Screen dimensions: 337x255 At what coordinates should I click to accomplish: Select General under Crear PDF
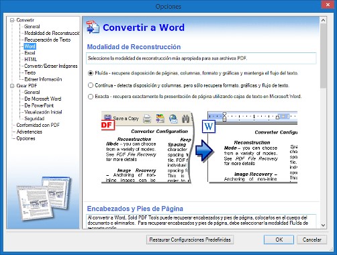(x=32, y=92)
